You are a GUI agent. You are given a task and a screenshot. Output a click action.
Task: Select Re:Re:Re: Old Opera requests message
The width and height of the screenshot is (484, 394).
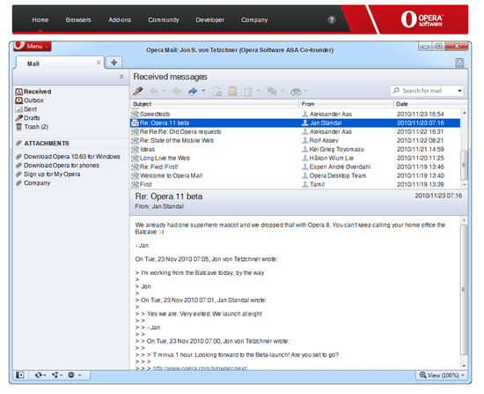click(296, 131)
